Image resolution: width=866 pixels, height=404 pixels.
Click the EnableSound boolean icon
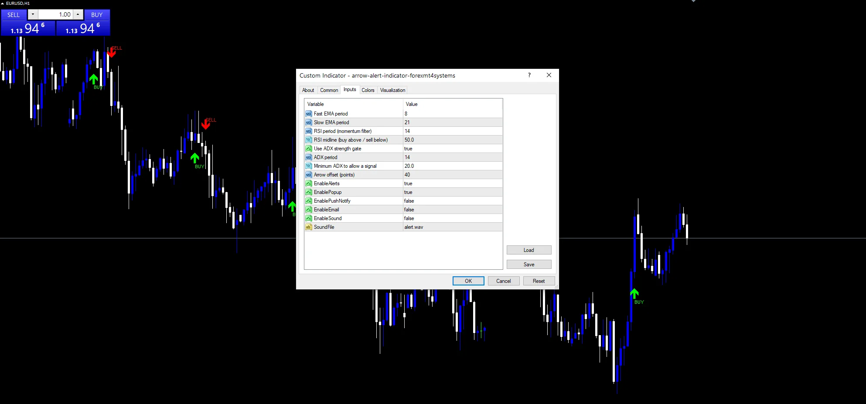309,218
